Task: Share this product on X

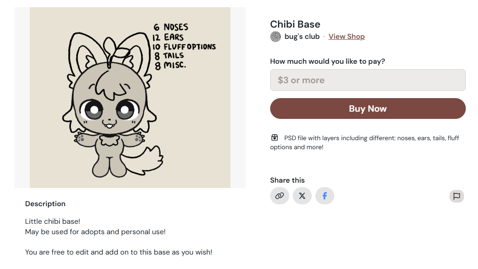Action: (x=302, y=196)
